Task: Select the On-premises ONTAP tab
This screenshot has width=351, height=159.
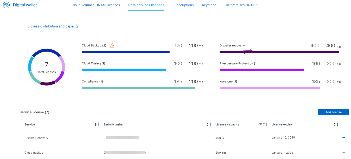Action: click(x=240, y=5)
